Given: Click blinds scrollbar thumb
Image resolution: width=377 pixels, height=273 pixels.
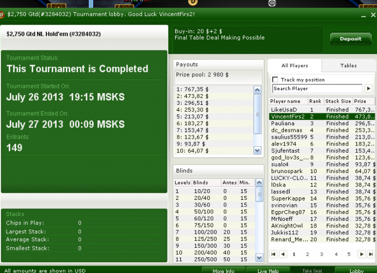Looking at the screenshot, I should (x=259, y=195).
